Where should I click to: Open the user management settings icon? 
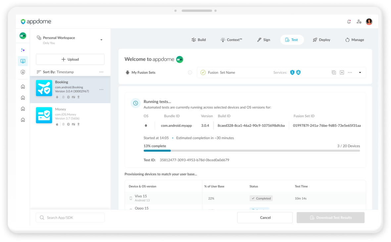coord(359,22)
